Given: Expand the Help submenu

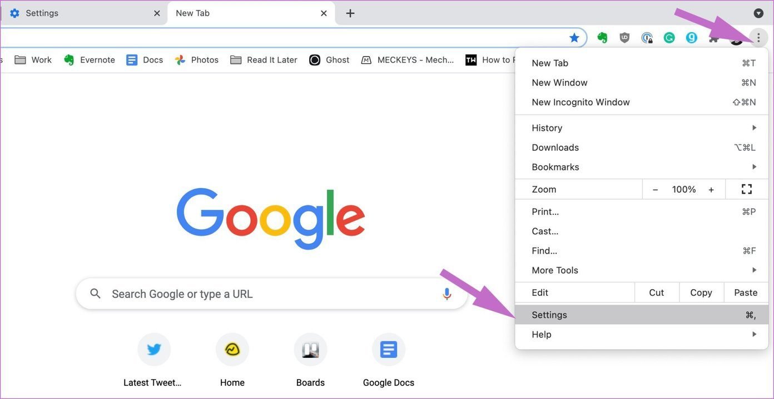Looking at the screenshot, I should click(x=642, y=335).
